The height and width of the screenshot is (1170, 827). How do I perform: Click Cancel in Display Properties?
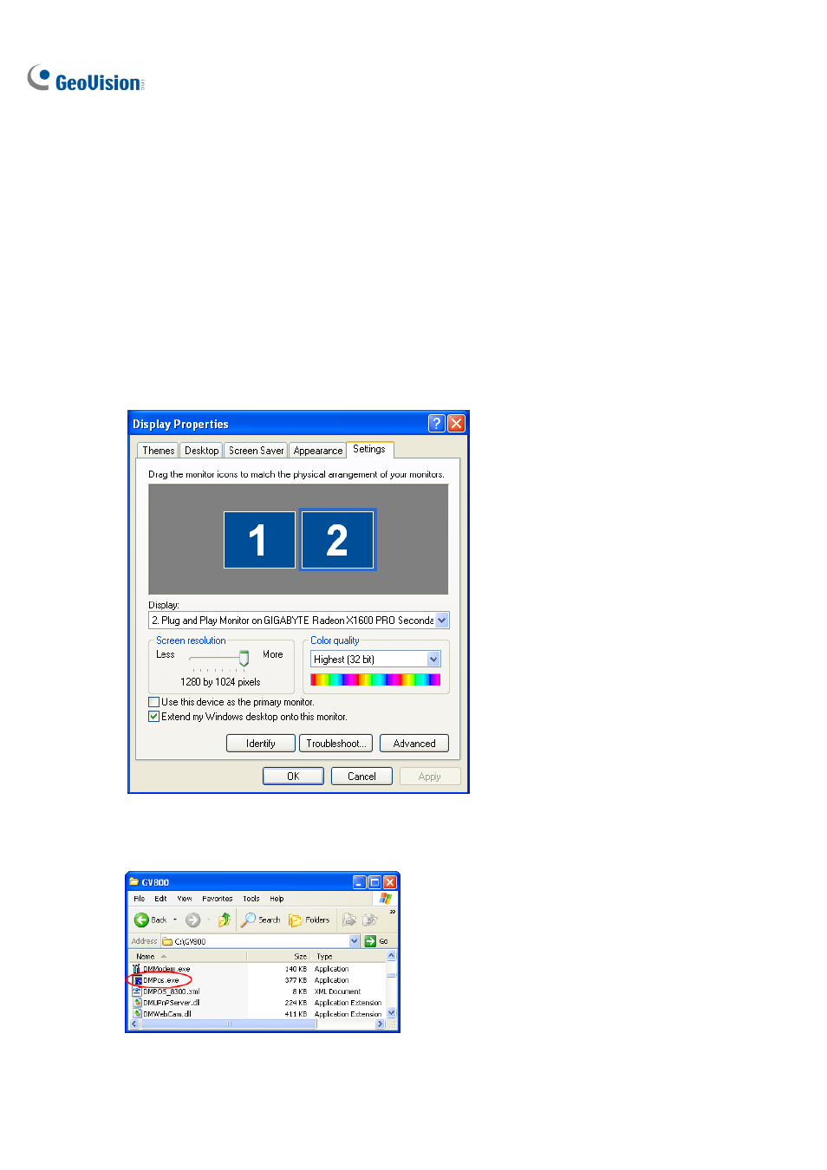(361, 777)
